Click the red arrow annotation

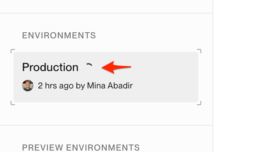(116, 67)
